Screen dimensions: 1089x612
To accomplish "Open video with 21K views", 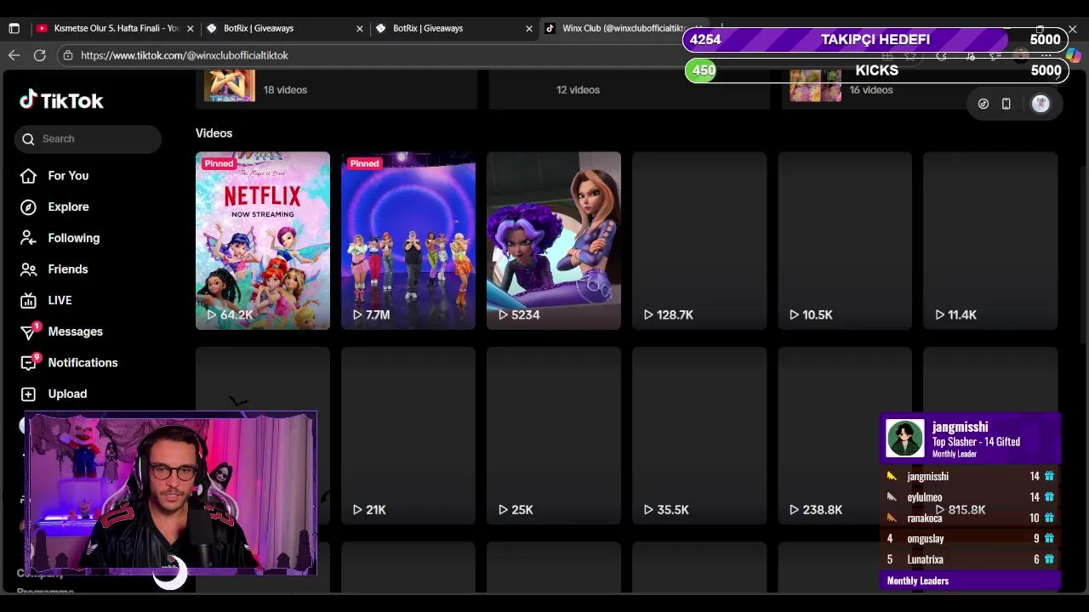I will (408, 436).
